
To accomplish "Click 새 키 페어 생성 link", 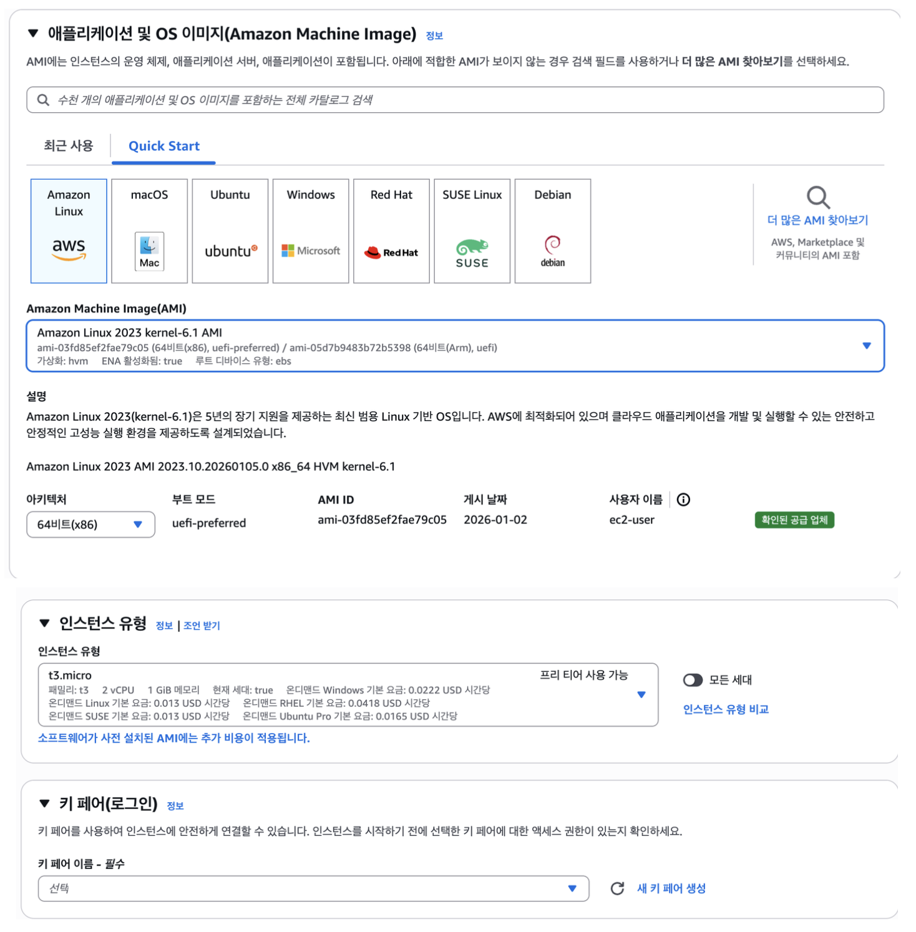I will pos(671,888).
